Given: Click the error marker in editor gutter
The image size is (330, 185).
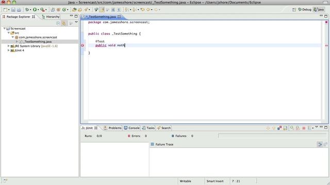Looking at the screenshot, I should coord(82,45).
